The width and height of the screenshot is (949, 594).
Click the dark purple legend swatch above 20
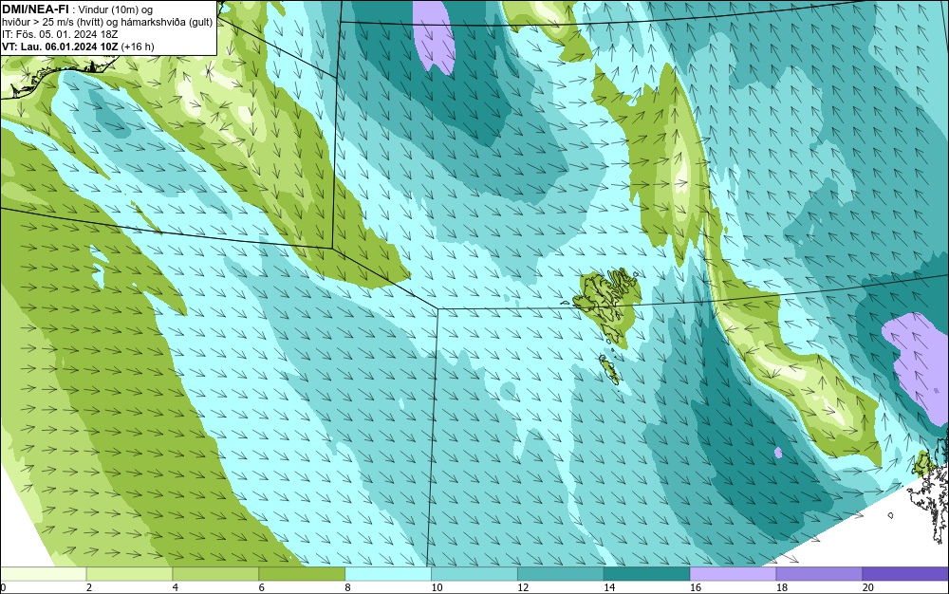point(905,573)
